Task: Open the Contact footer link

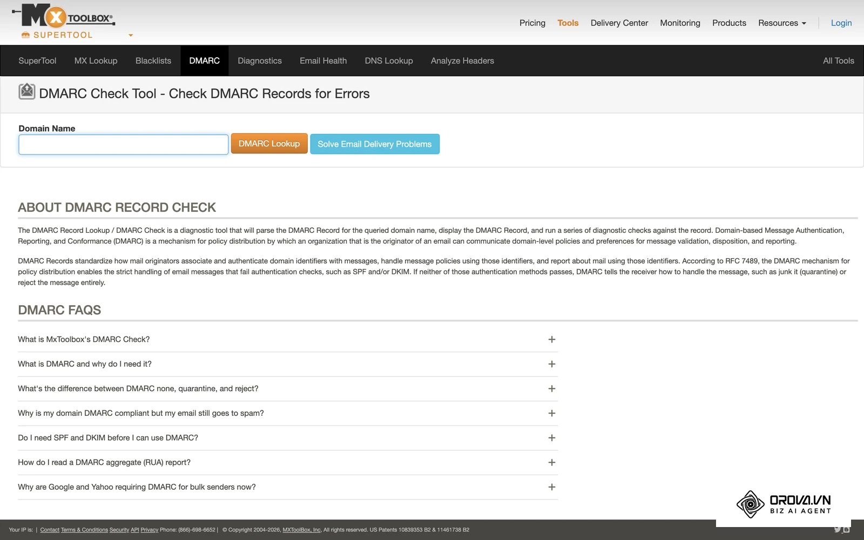Action: (50, 530)
